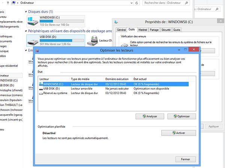Click the WINDOWS8 (C:) drive icon in the optimizer list
The image size is (225, 168).
[x=41, y=84]
